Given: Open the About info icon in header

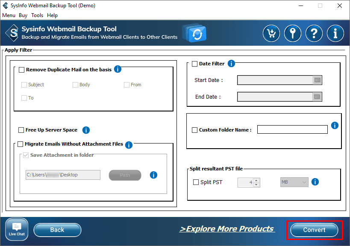Looking at the screenshot, I should point(335,33).
